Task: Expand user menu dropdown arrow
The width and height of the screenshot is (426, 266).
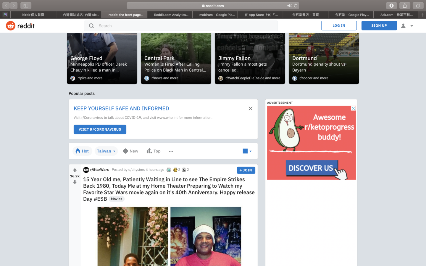Action: [x=412, y=26]
